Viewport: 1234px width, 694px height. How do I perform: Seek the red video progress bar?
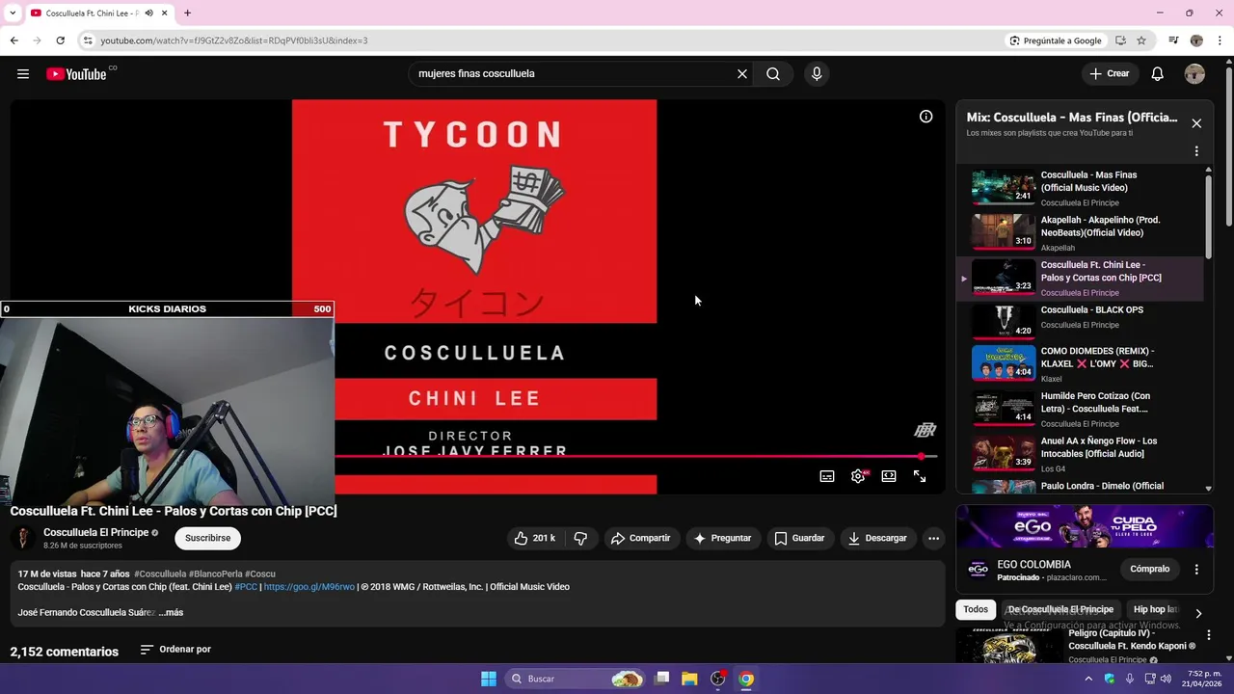coord(635,456)
